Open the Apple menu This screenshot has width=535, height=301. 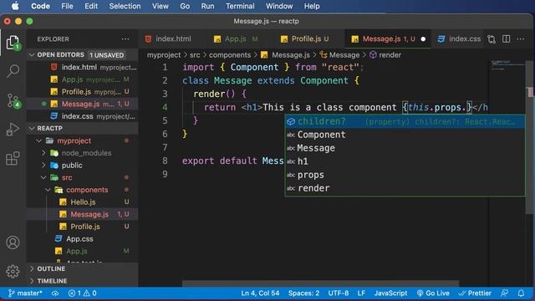coord(15,6)
